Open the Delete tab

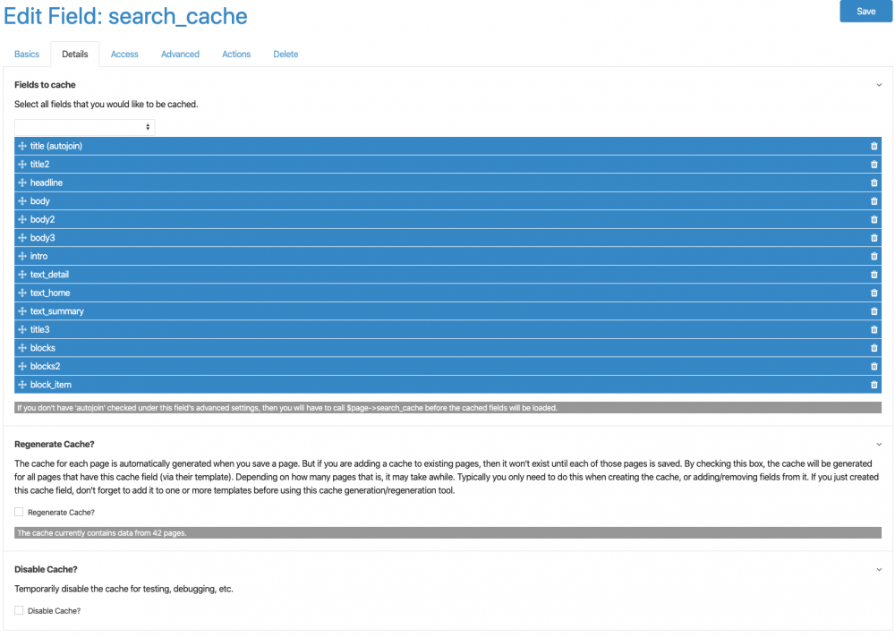[286, 55]
